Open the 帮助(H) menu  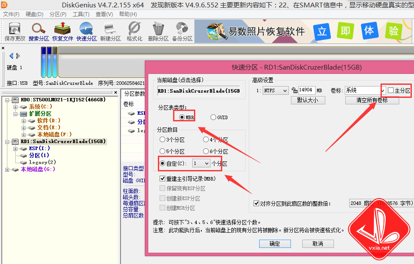(x=128, y=14)
